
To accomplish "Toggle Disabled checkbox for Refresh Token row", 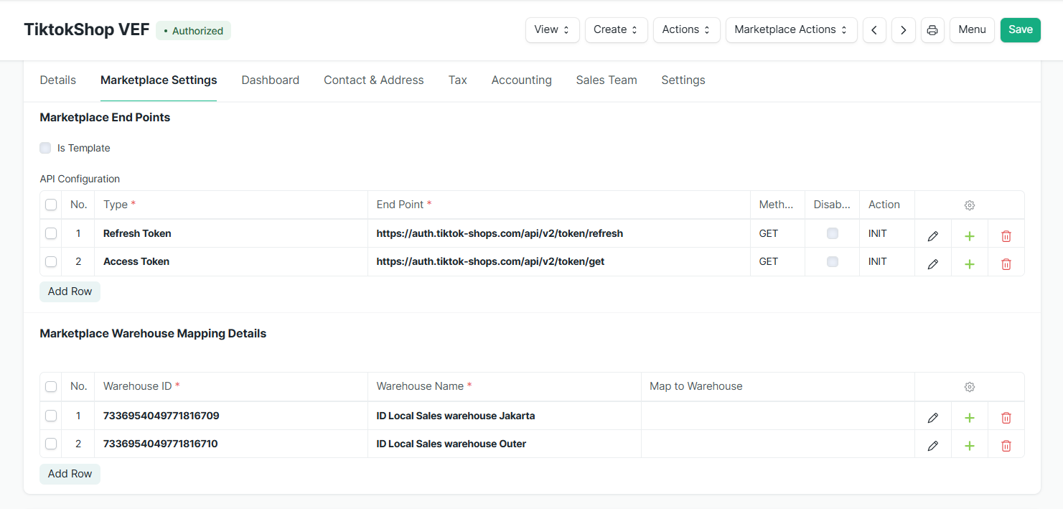I will pyautogui.click(x=833, y=233).
